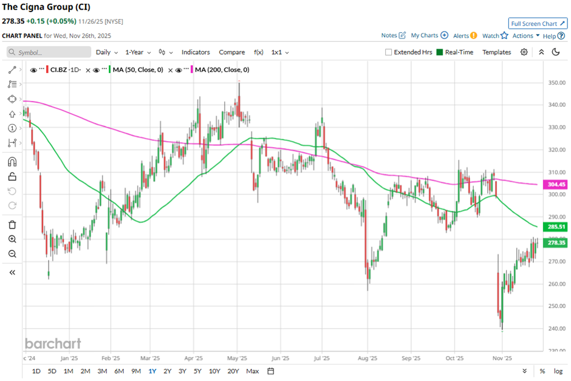The width and height of the screenshot is (571, 381).
Task: Expand Fibonacci tool options
Action: pos(21,84)
